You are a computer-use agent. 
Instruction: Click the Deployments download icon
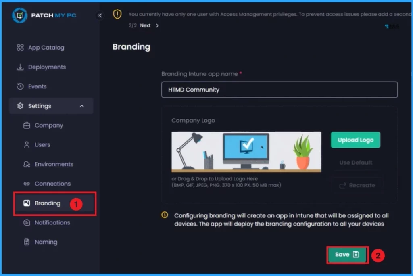coord(20,67)
